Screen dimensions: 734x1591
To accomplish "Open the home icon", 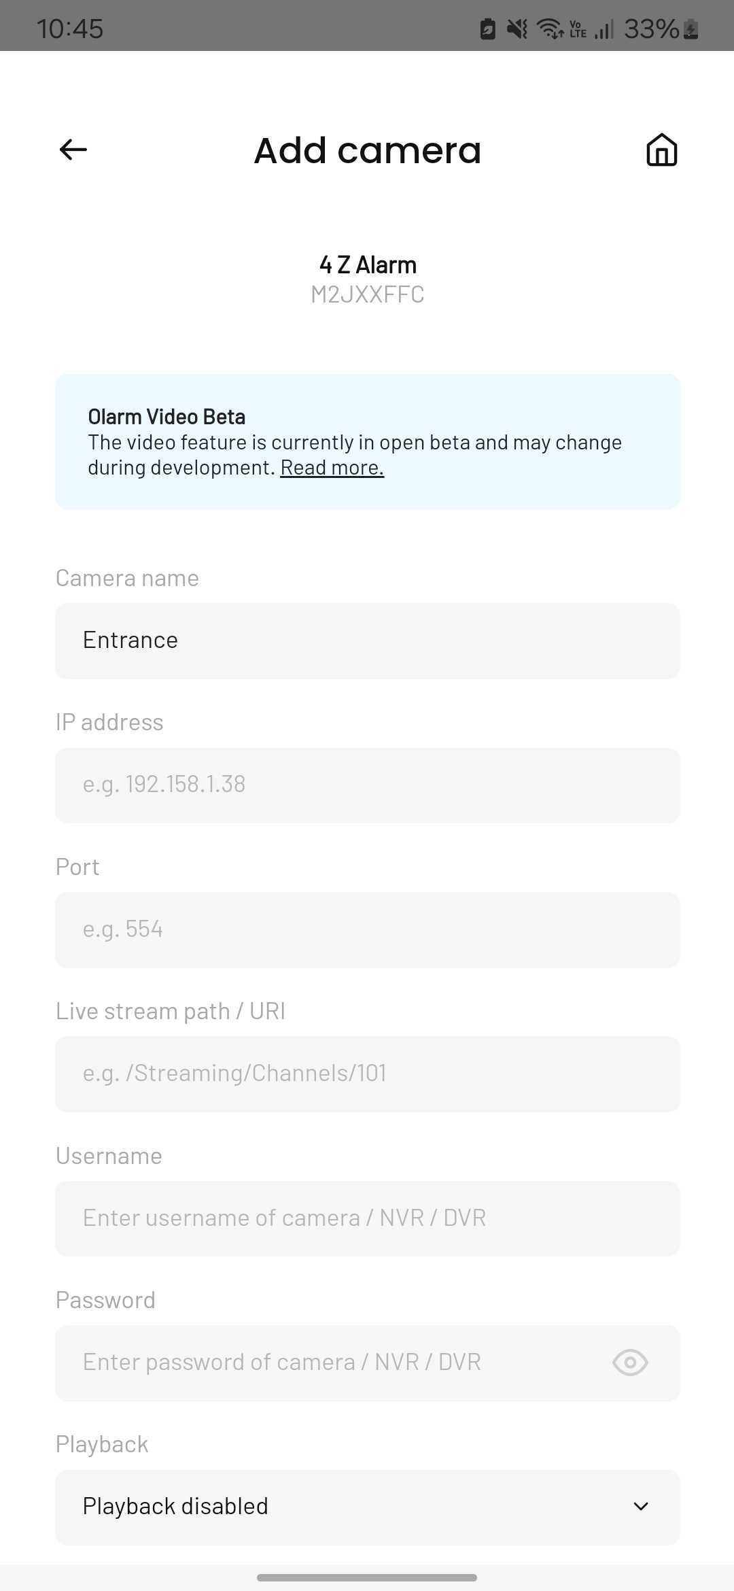I will point(661,150).
